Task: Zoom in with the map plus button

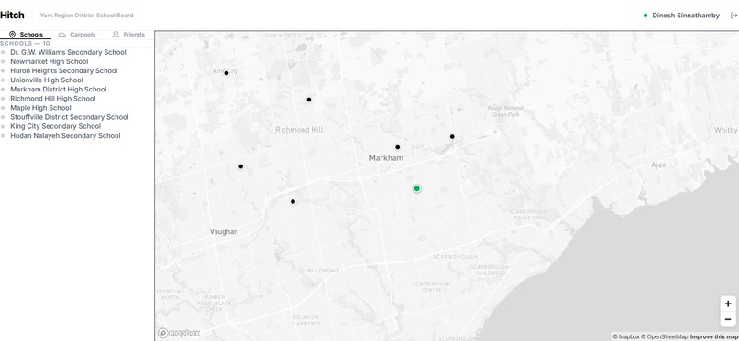Action: point(728,304)
